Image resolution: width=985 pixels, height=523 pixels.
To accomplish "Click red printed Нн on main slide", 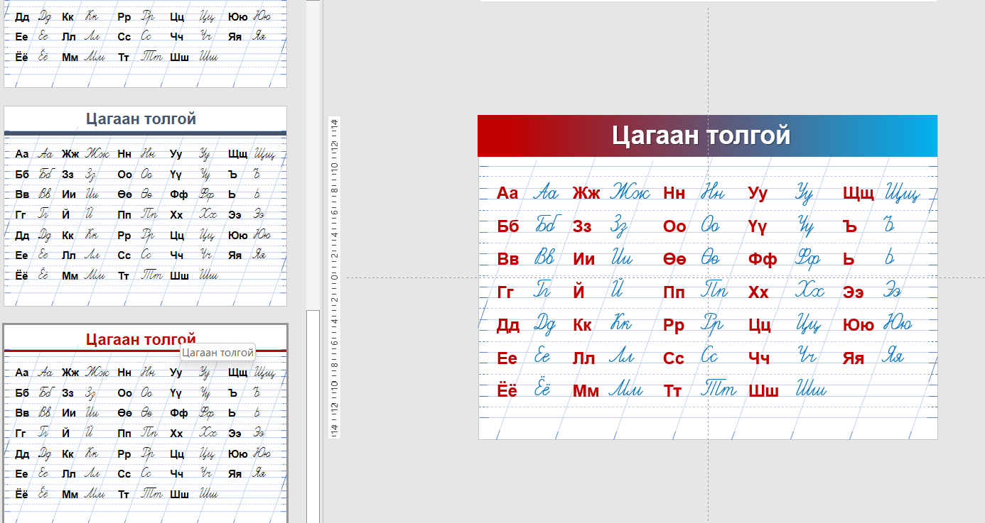I will (674, 193).
